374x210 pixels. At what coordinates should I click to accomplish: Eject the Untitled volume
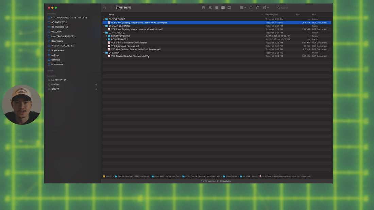click(96, 84)
